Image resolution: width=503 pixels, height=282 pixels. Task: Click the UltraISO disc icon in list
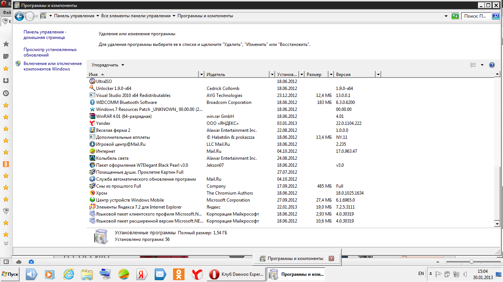coord(92,82)
